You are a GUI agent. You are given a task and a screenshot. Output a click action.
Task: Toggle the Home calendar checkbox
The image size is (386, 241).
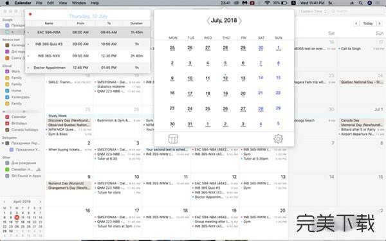tap(7, 91)
